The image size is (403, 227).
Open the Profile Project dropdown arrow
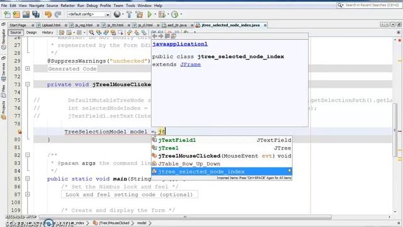tap(181, 14)
